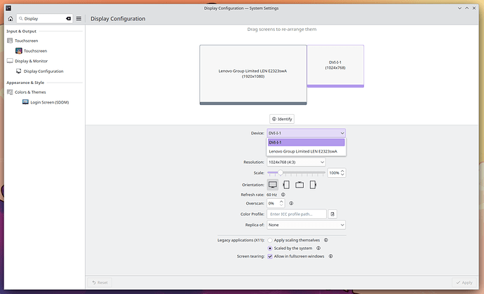Screen dimensions: 484x294
Task: Set orientation rotated 90° counterclockwise
Action: 286,185
